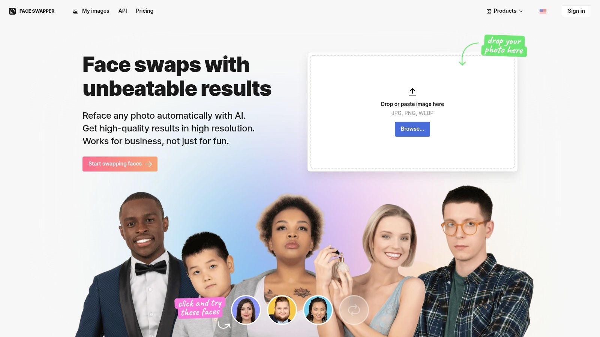The height and width of the screenshot is (337, 600).
Task: Expand the Products dropdown chevron
Action: point(521,12)
